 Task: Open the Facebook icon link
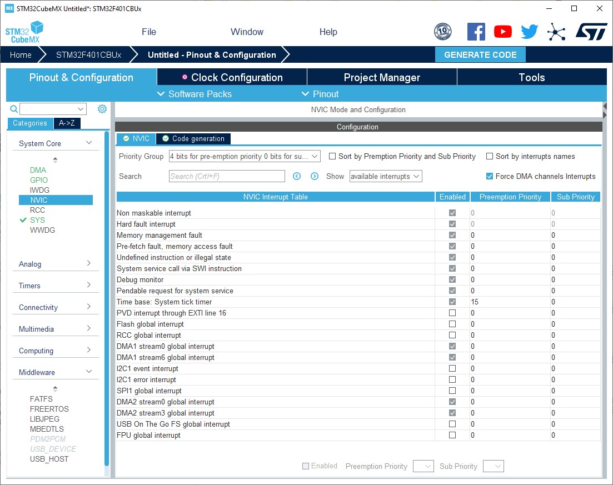click(x=476, y=32)
